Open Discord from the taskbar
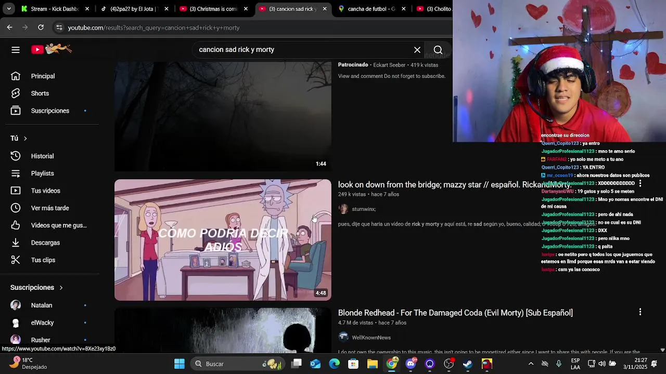666x374 pixels. coord(411,364)
